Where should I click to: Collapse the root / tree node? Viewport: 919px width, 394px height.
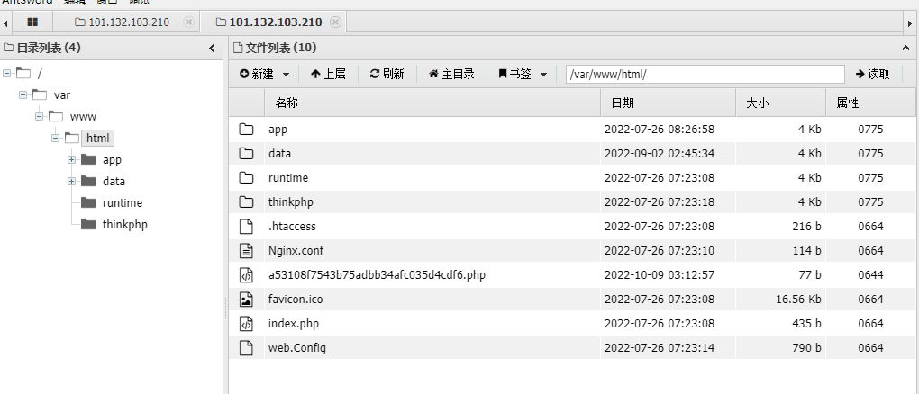[x=7, y=73]
